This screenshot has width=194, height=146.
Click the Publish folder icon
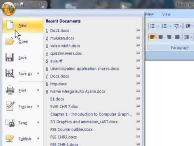(x=10, y=138)
